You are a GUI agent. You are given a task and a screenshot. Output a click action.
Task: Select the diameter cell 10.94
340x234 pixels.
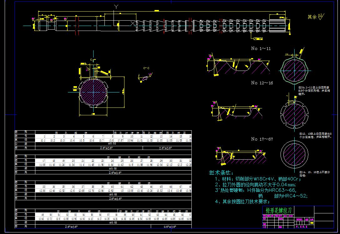point(130,141)
